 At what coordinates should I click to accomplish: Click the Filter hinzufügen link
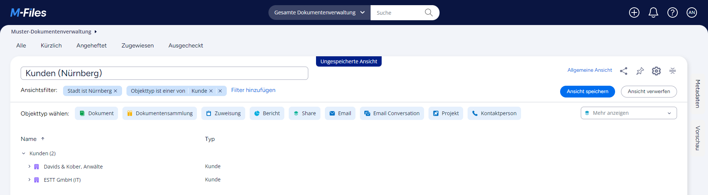[x=253, y=90]
